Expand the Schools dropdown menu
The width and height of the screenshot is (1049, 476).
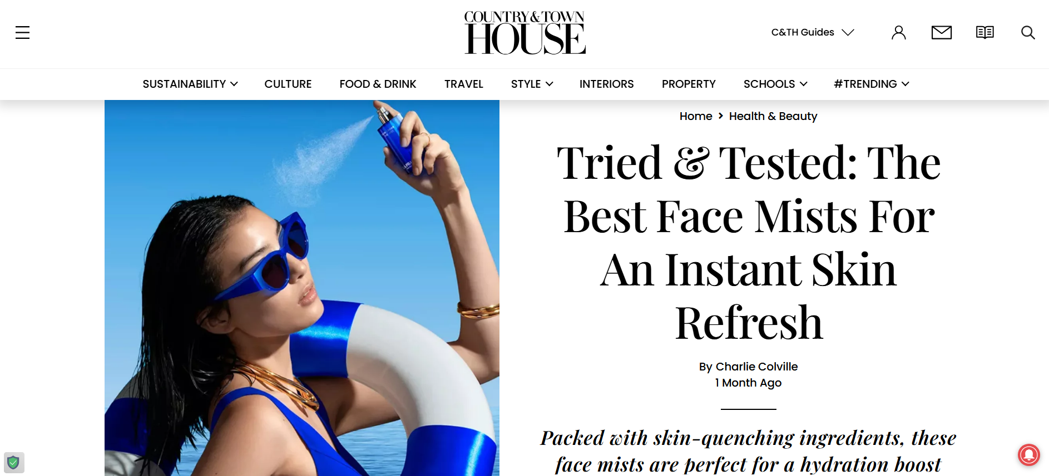pyautogui.click(x=775, y=84)
